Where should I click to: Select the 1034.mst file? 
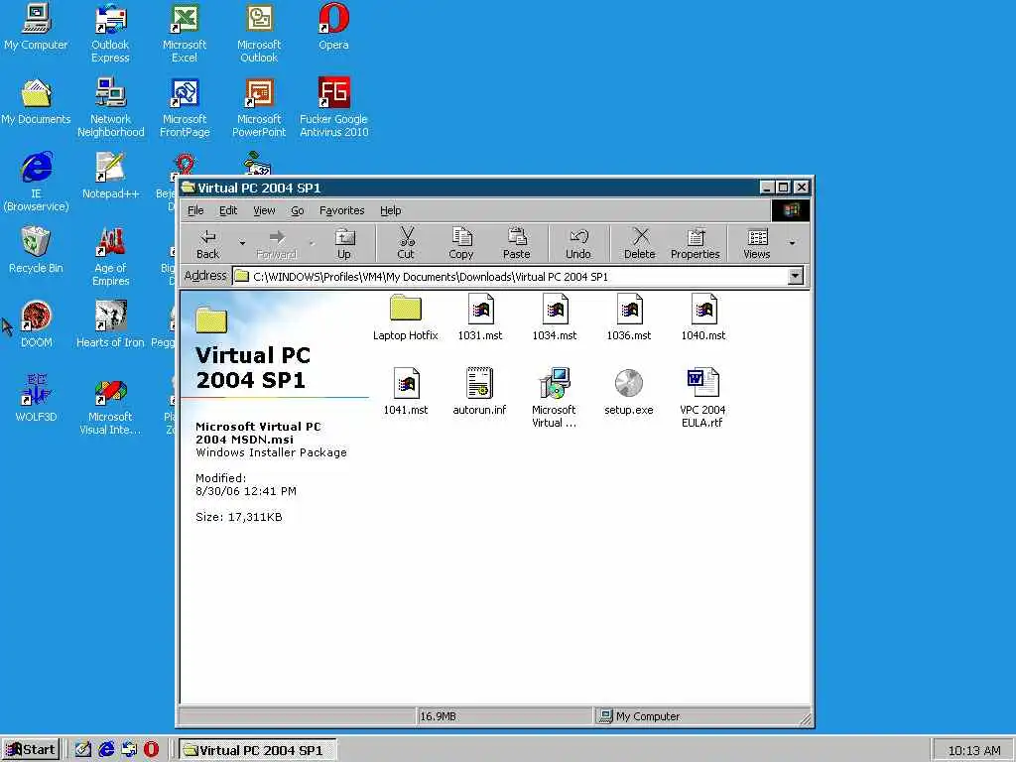[x=555, y=317]
